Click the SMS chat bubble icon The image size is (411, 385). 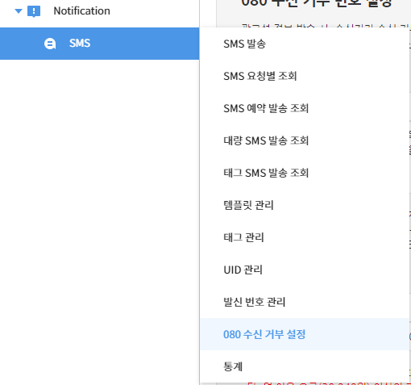pos(50,44)
